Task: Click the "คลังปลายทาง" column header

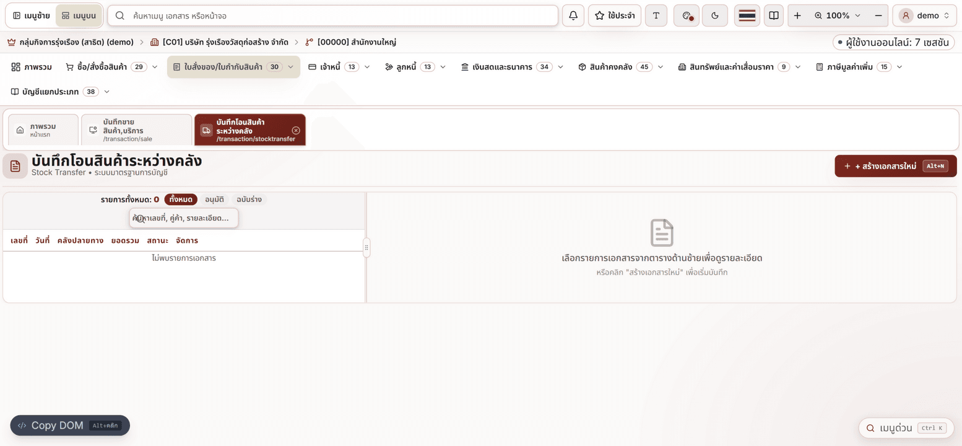Action: point(80,240)
